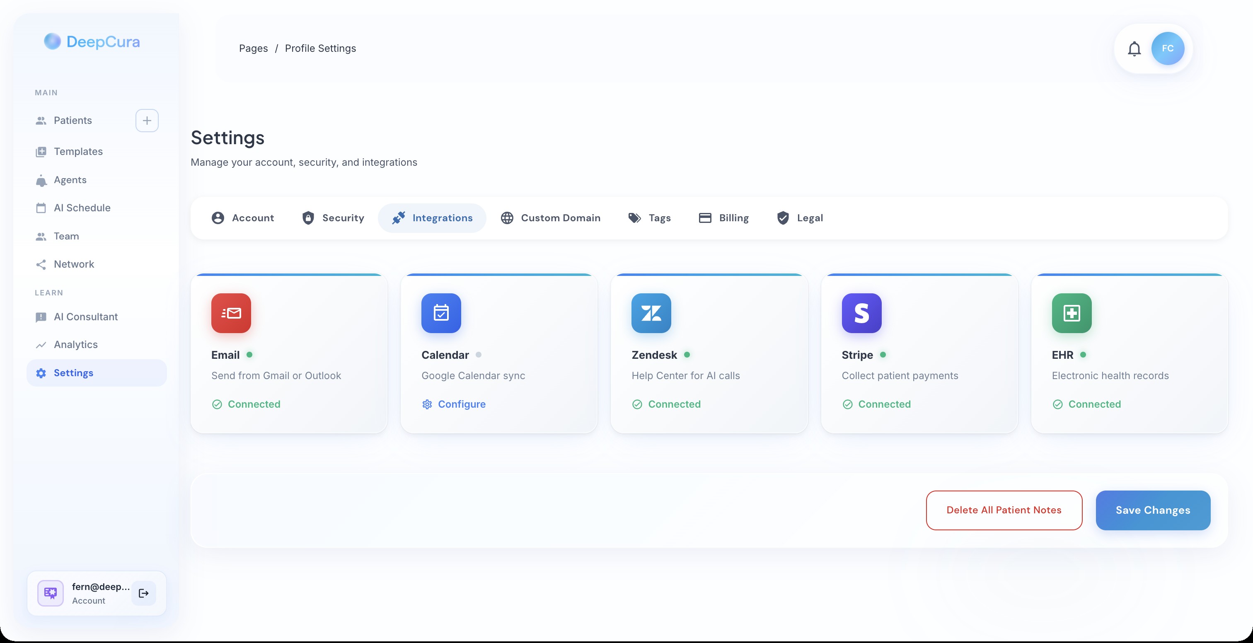The height and width of the screenshot is (643, 1253).
Task: Click the DeepCura logo
Action: [x=92, y=42]
